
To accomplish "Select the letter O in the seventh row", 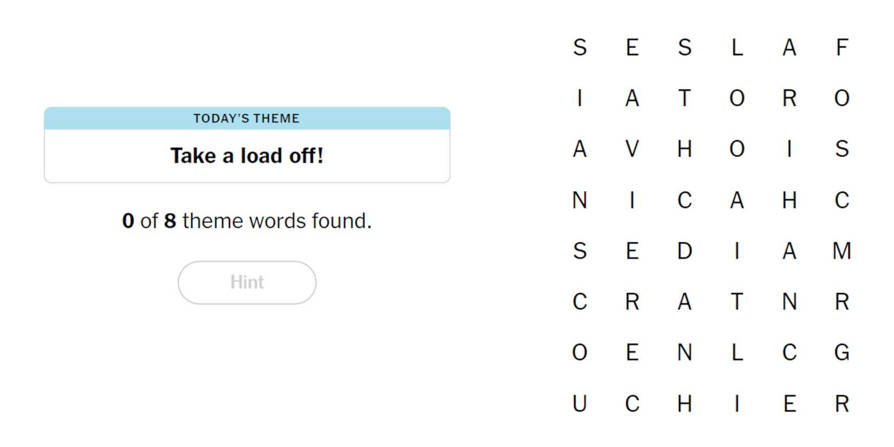I will point(580,353).
